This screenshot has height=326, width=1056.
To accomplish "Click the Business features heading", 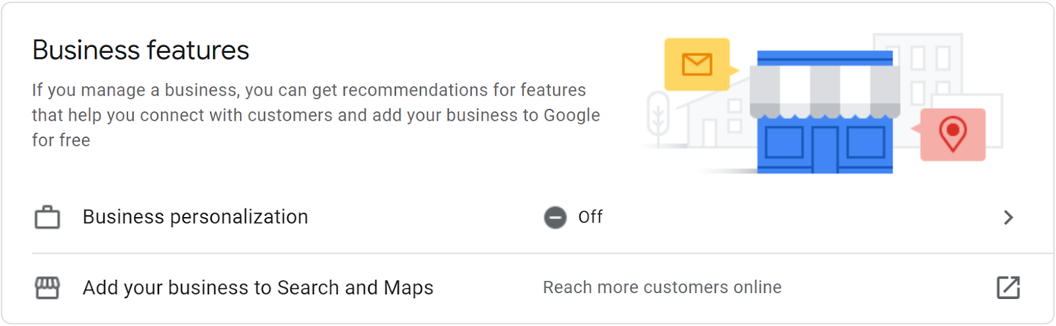I will [141, 50].
